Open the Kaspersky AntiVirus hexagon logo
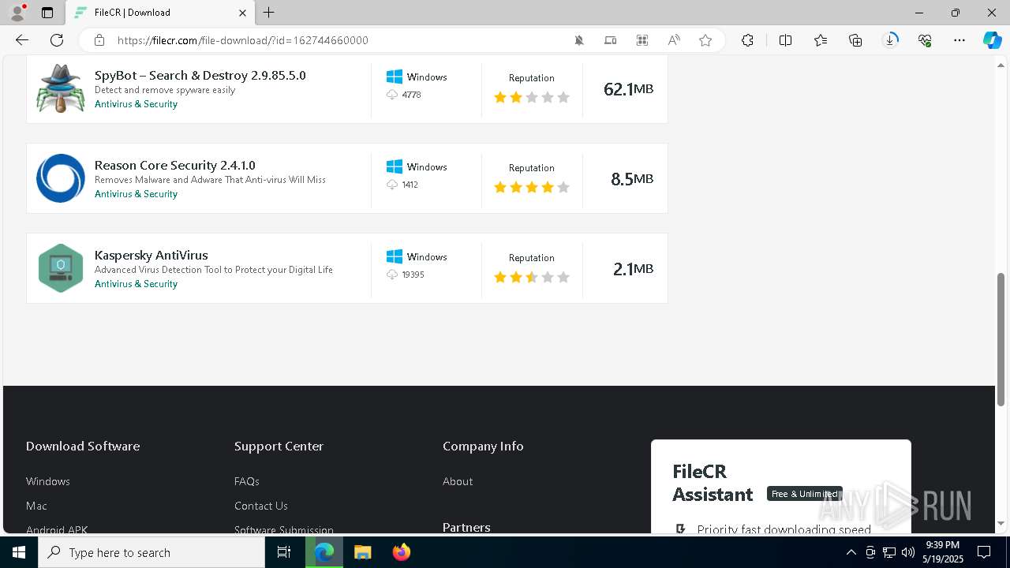 [61, 268]
